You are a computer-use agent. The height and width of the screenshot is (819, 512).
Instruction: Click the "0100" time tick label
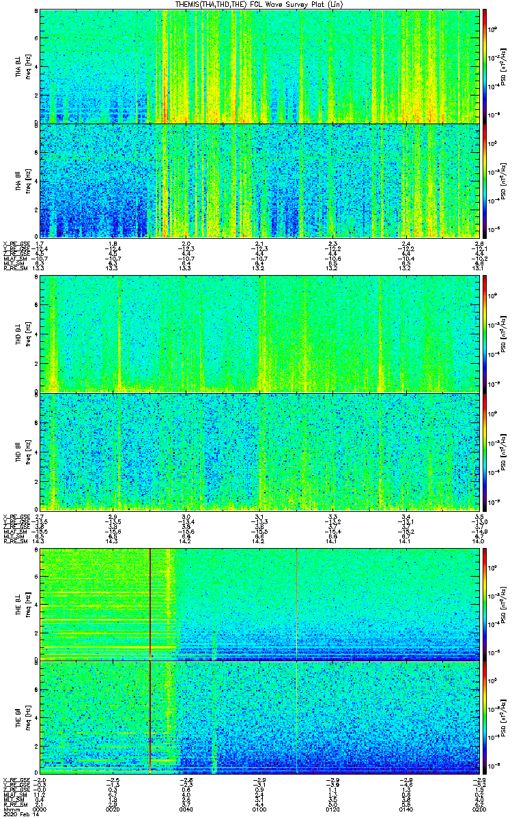pyautogui.click(x=259, y=810)
